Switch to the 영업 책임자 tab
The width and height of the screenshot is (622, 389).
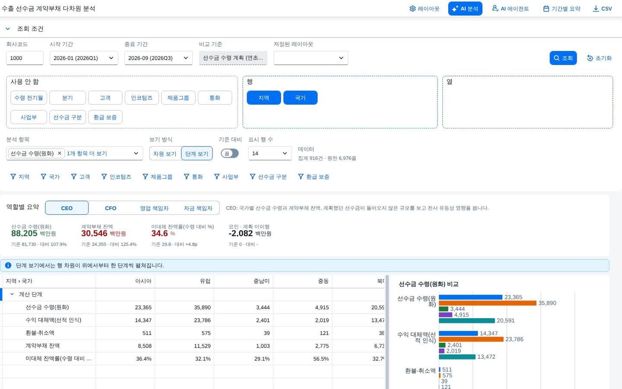(x=154, y=208)
